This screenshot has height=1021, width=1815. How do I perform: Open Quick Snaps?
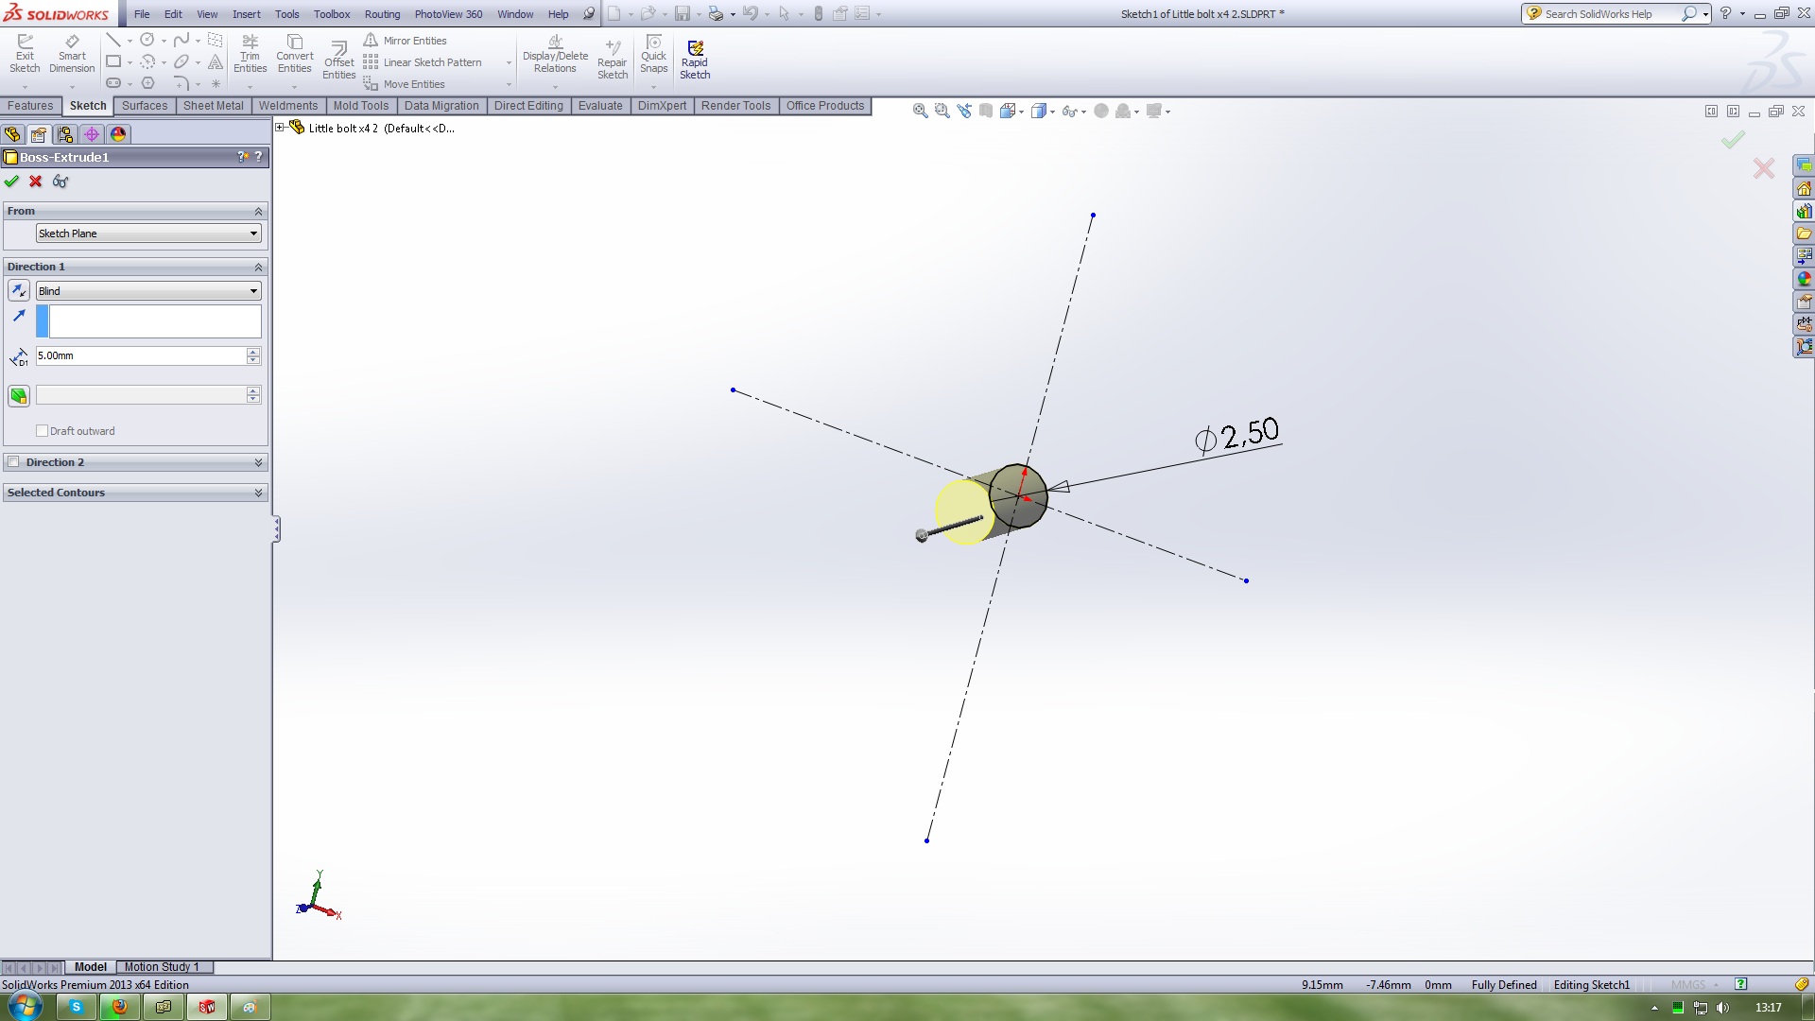pos(653,54)
